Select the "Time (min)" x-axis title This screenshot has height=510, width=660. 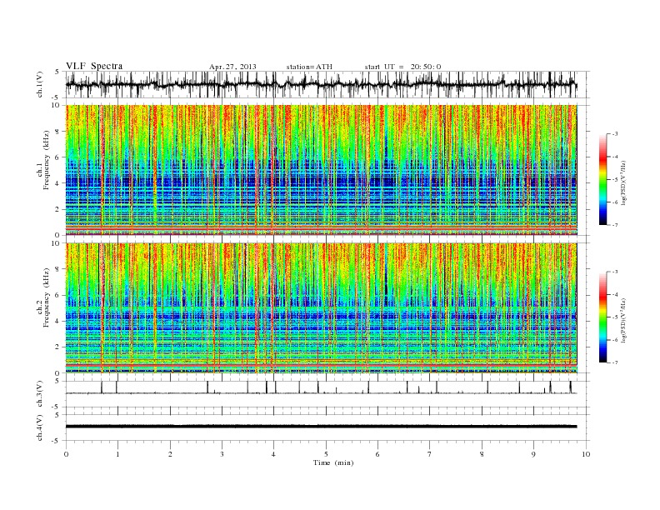(333, 462)
